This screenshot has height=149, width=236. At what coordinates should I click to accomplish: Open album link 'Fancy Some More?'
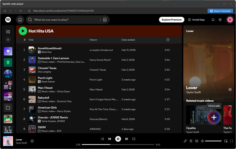point(100,60)
